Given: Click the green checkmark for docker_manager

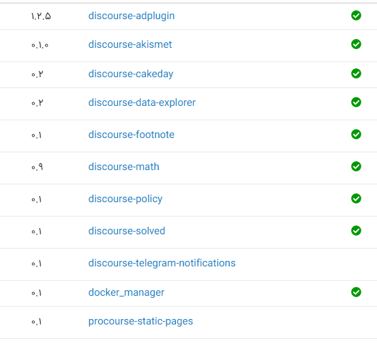Looking at the screenshot, I should 356,292.
